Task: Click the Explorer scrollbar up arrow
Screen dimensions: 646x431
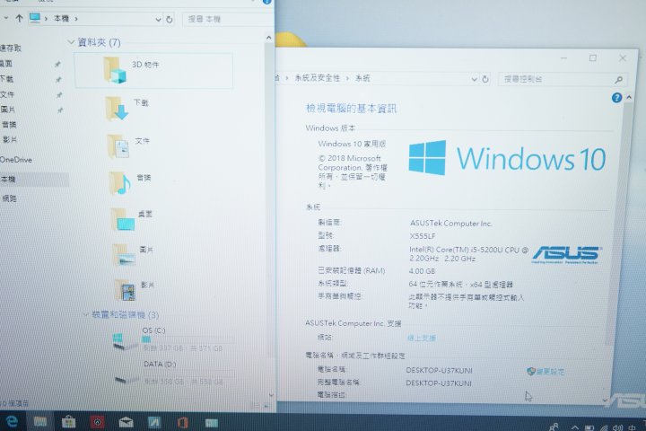Action: point(268,38)
